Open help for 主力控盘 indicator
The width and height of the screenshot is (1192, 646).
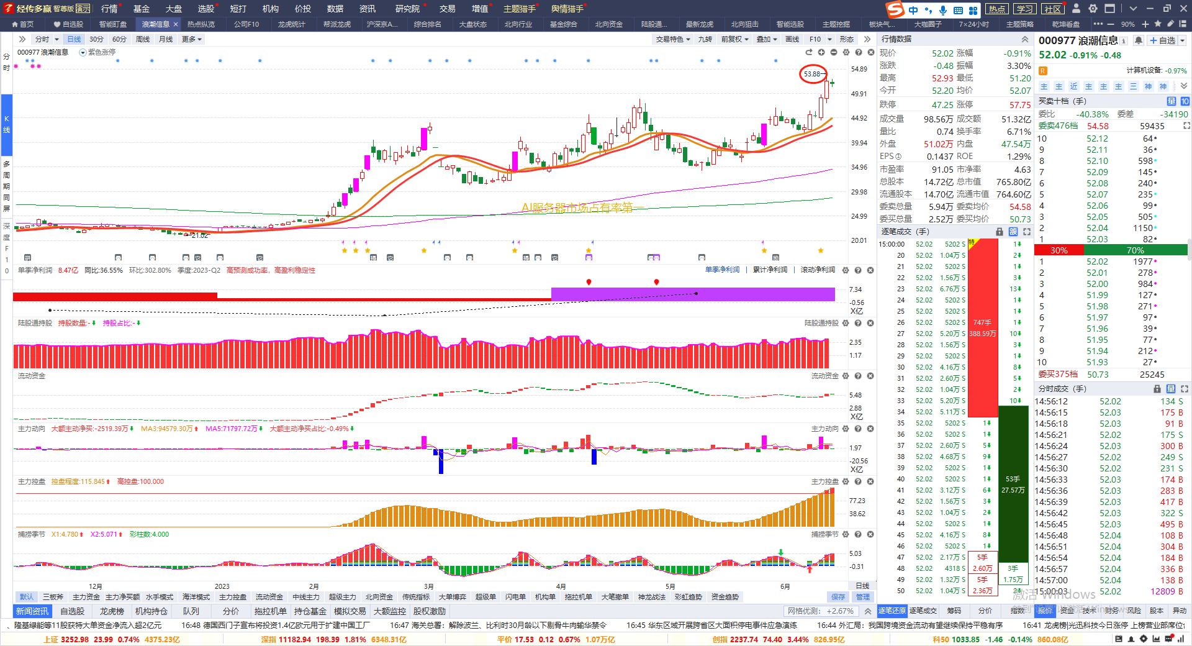858,481
